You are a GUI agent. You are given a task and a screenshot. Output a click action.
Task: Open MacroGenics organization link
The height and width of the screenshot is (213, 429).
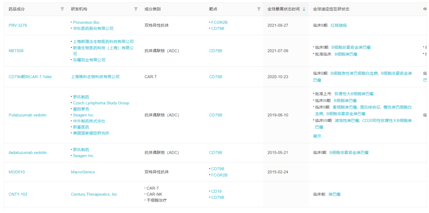(83, 172)
